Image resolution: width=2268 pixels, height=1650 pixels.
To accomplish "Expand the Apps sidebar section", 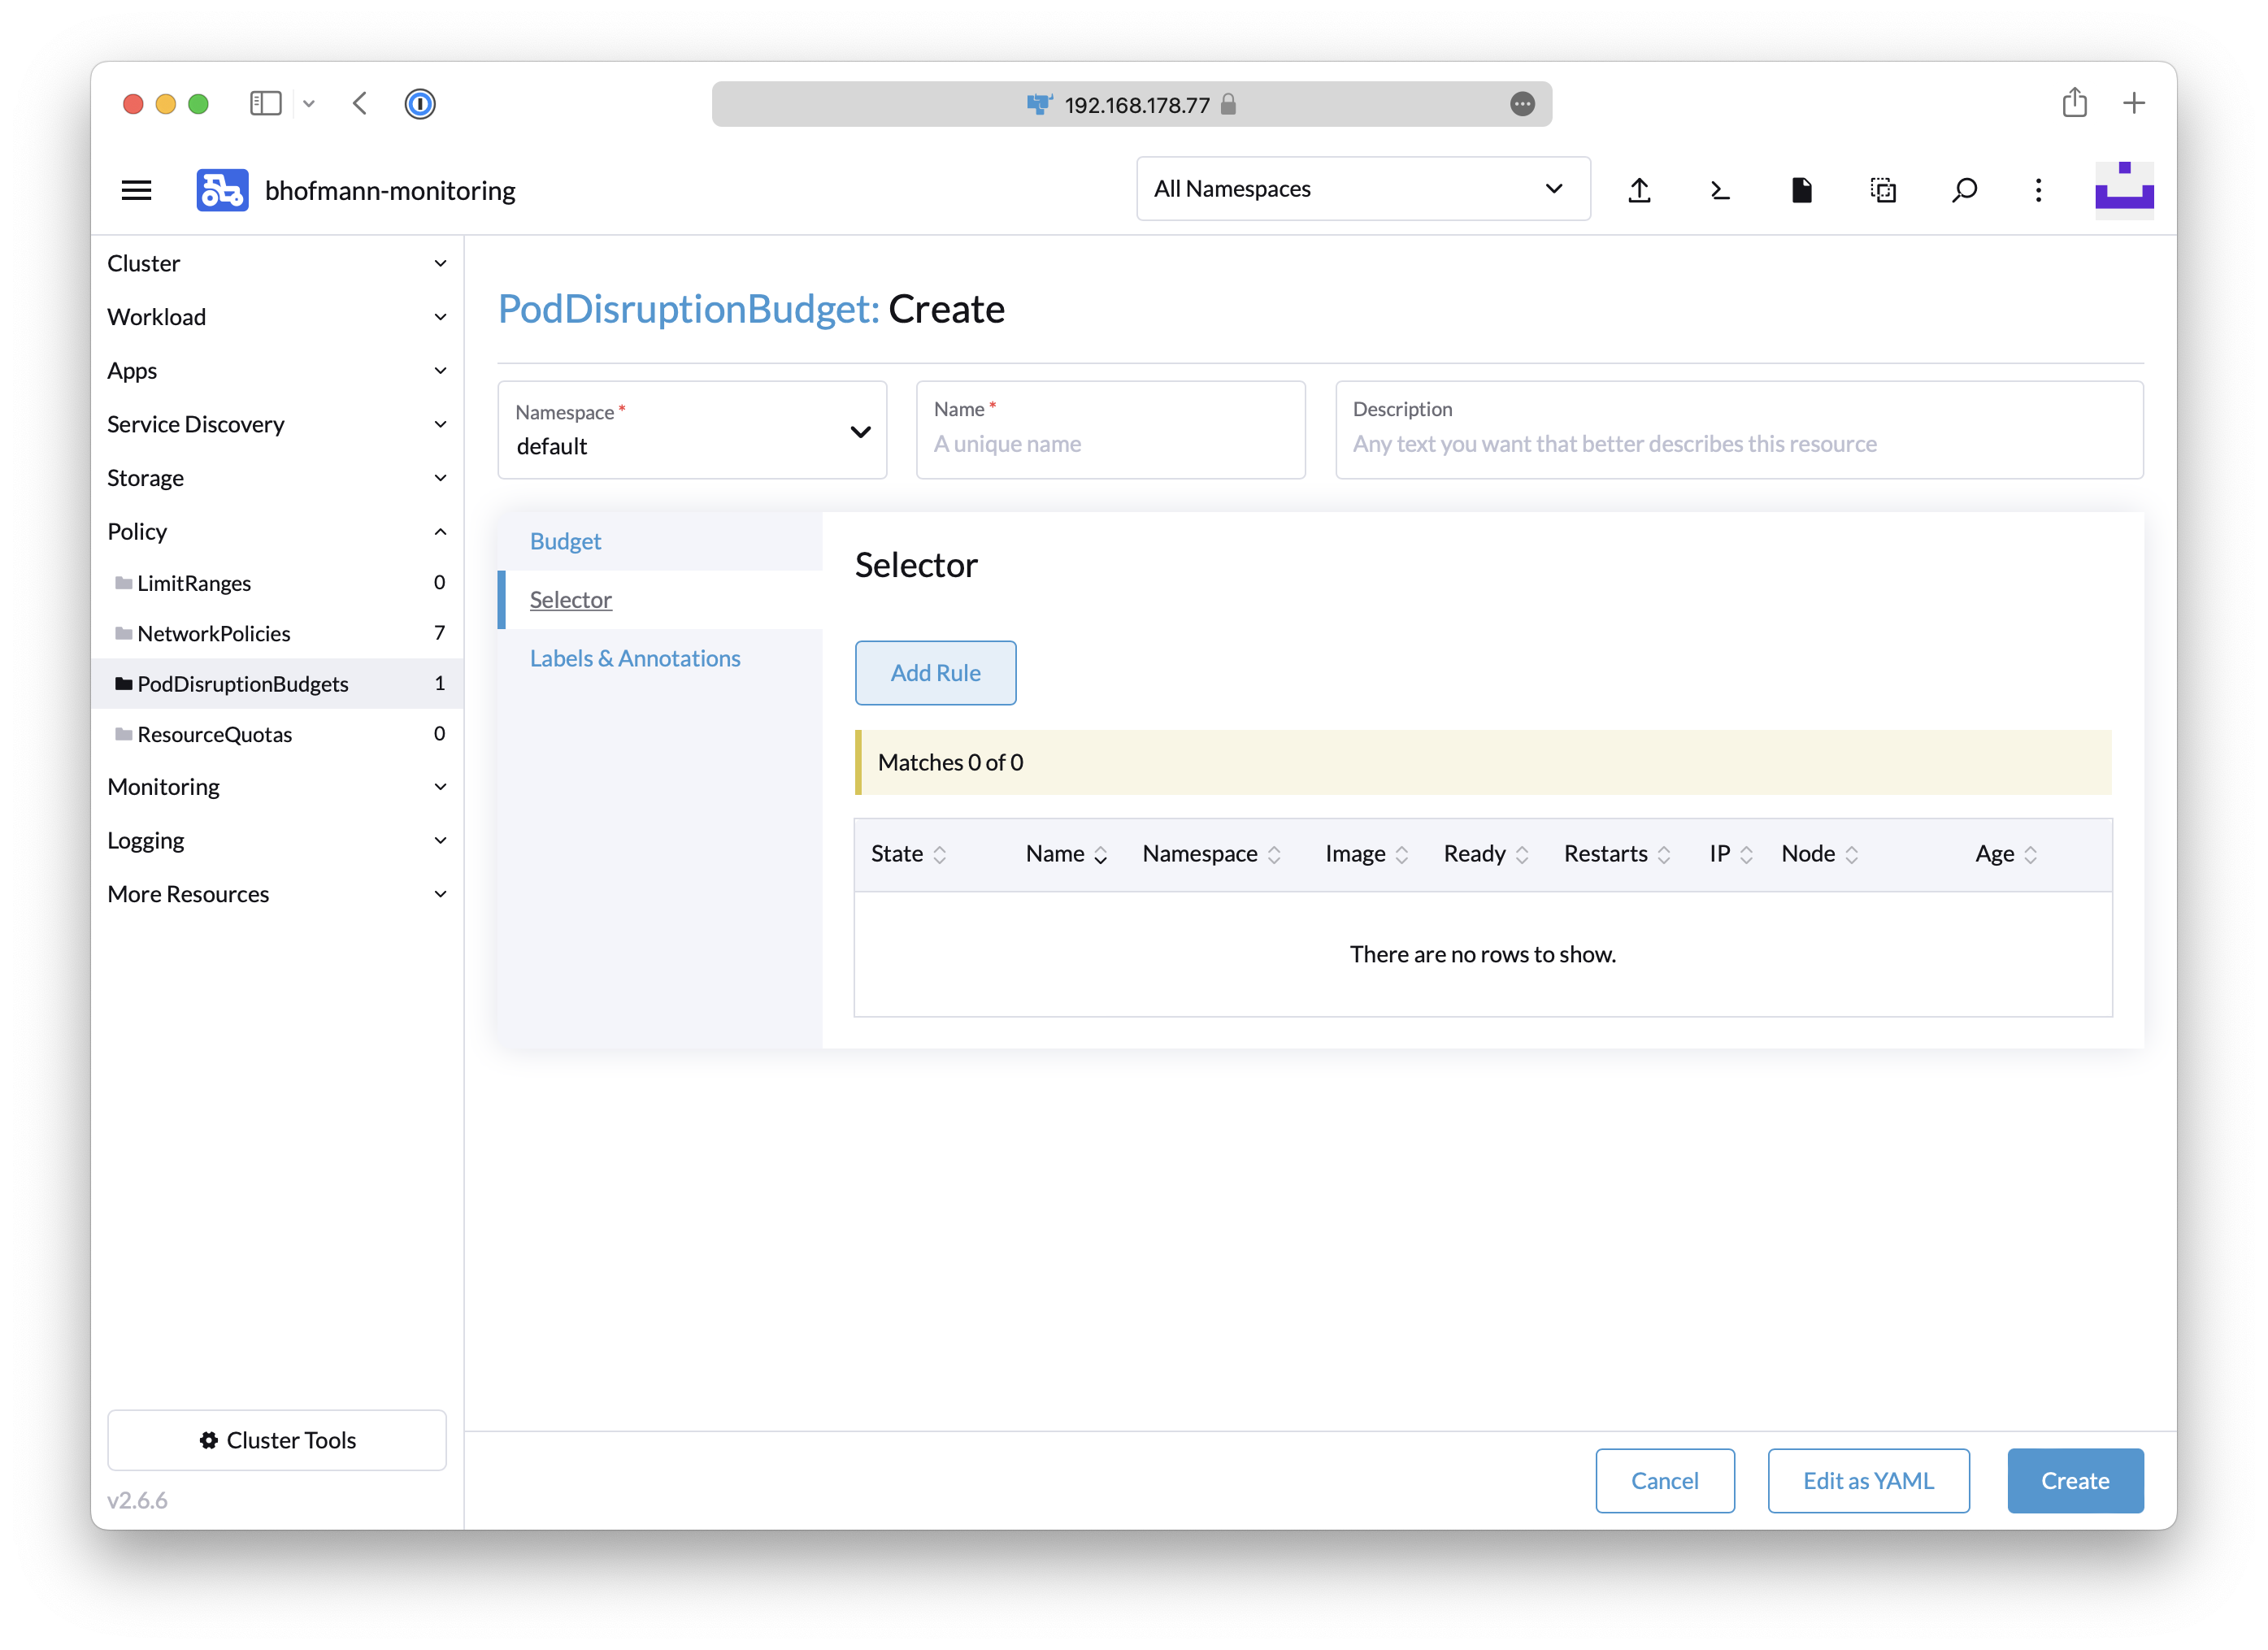I will (277, 371).
